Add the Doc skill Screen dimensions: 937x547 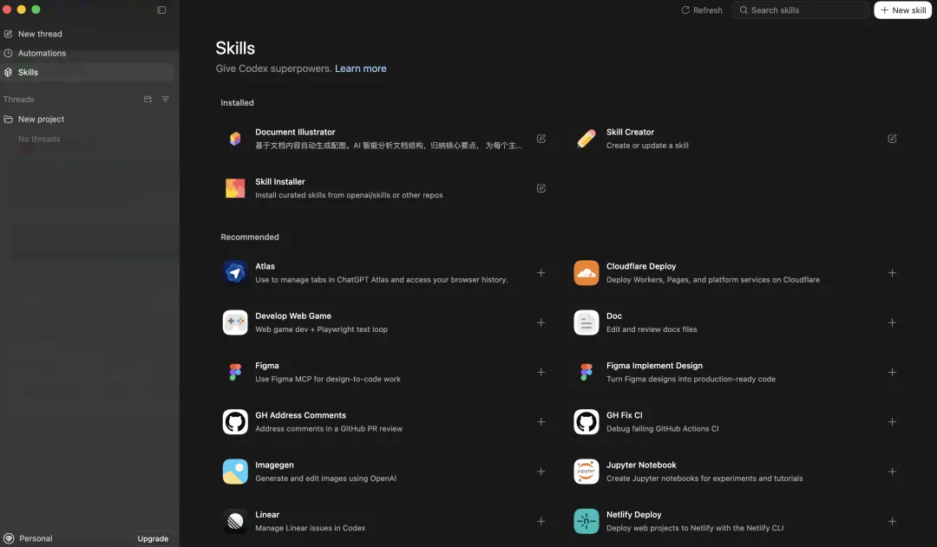(x=892, y=322)
